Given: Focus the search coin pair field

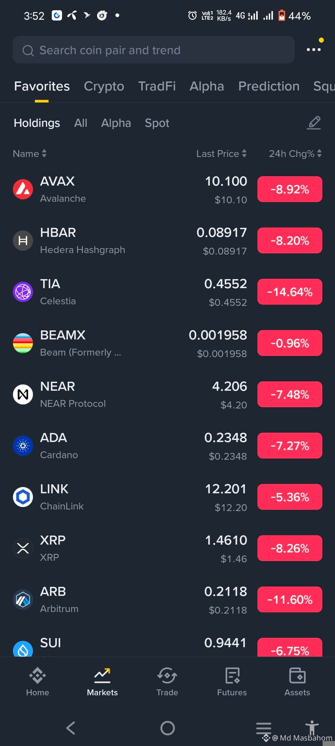Looking at the screenshot, I should [154, 50].
